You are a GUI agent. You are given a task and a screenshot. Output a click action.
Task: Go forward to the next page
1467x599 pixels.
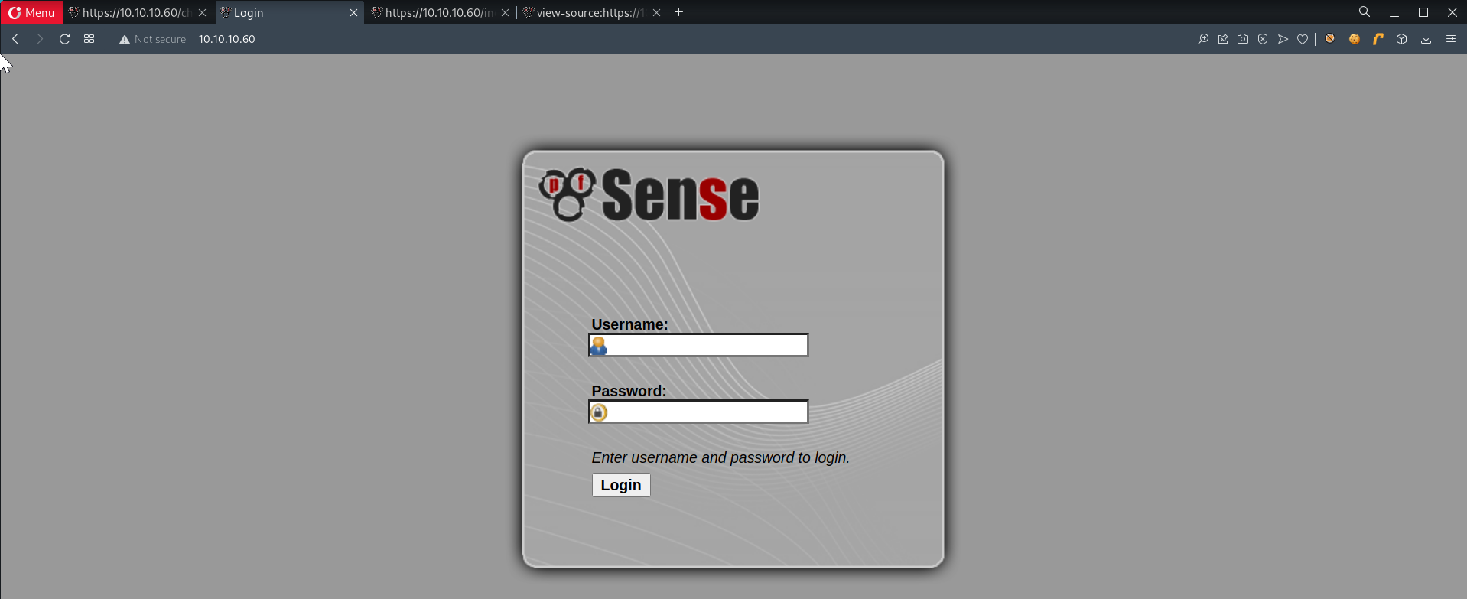[40, 39]
